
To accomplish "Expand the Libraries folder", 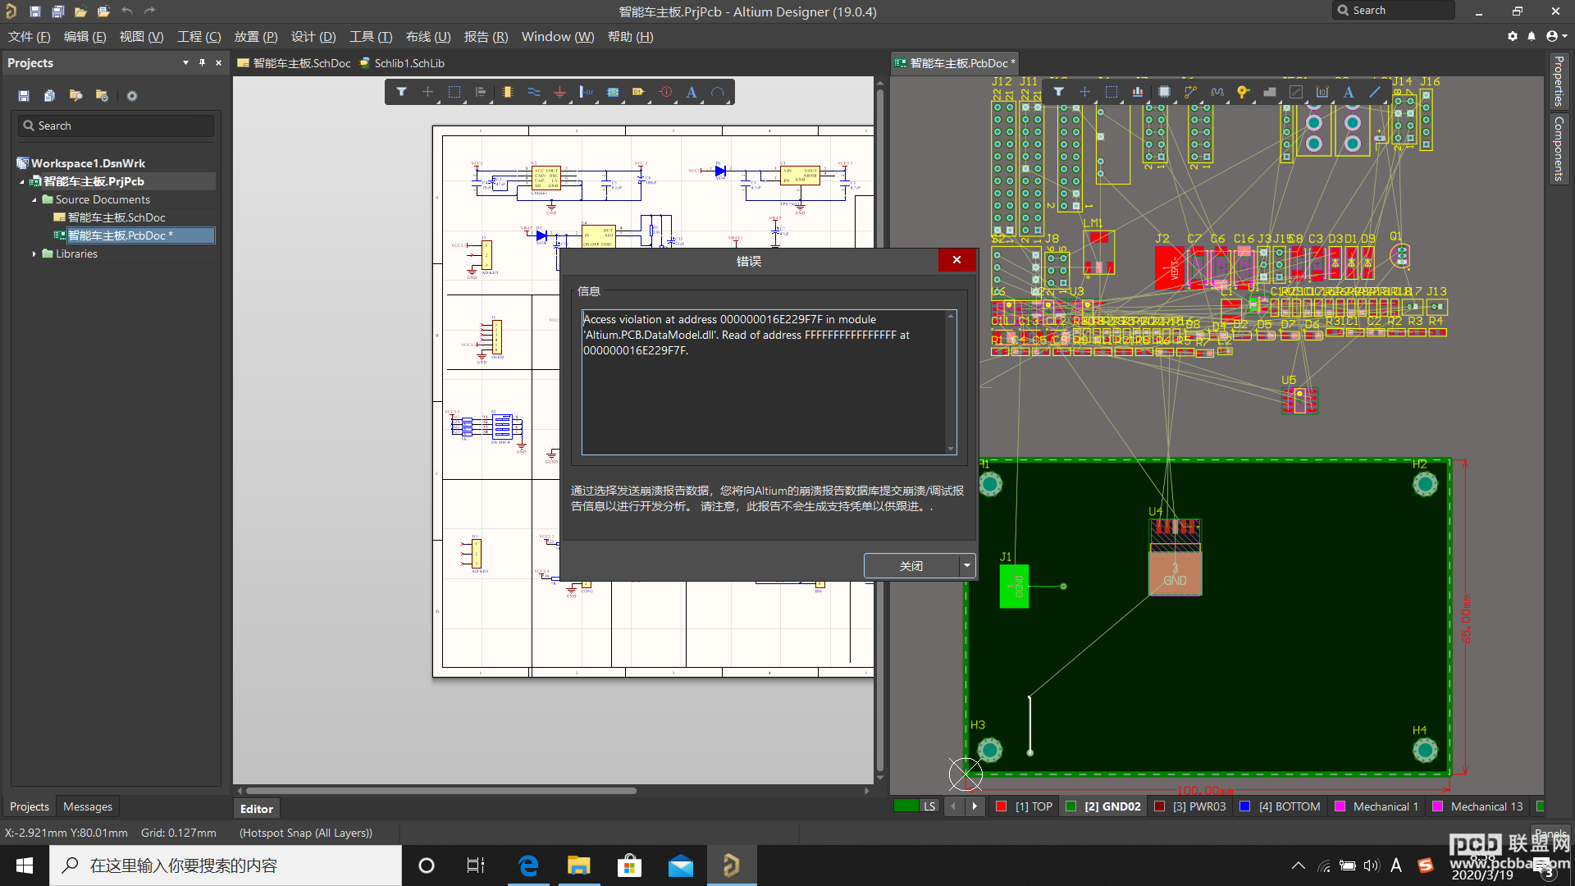I will [34, 253].
